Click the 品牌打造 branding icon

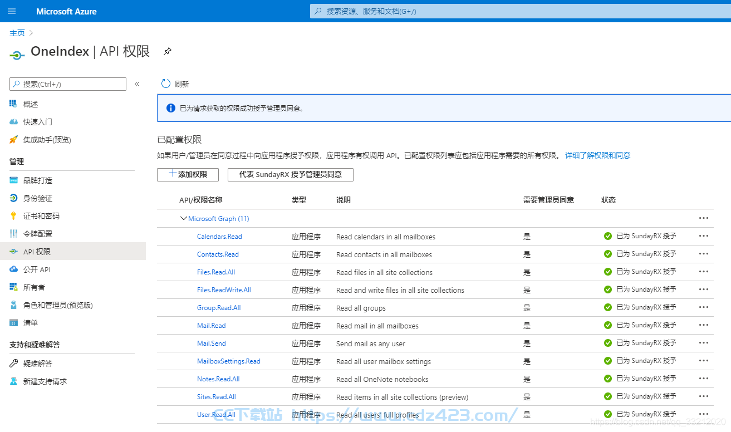point(13,180)
